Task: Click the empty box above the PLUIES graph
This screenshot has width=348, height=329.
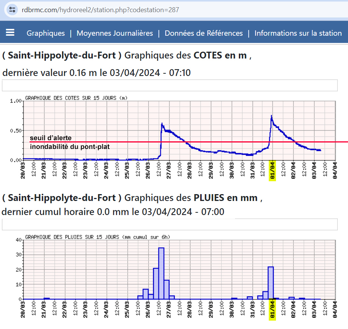Action: click(x=169, y=225)
